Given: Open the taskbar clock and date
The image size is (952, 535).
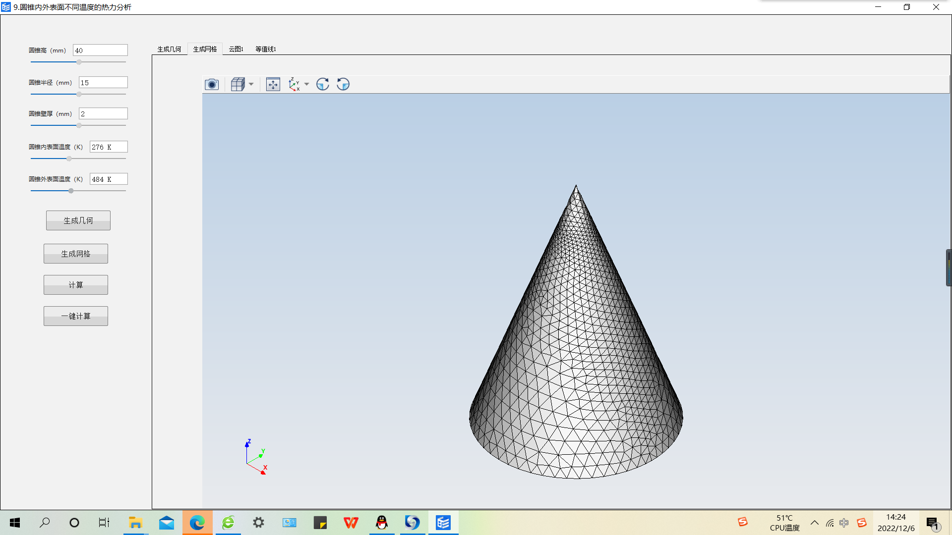Looking at the screenshot, I should [x=896, y=523].
